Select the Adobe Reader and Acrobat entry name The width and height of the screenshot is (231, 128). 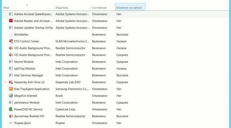click(33, 21)
